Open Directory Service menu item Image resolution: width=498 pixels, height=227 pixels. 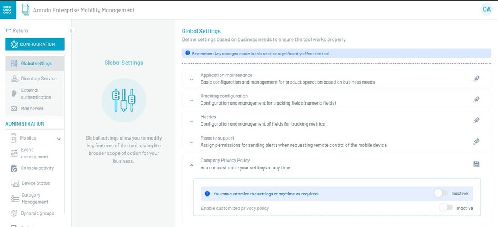[x=38, y=79]
